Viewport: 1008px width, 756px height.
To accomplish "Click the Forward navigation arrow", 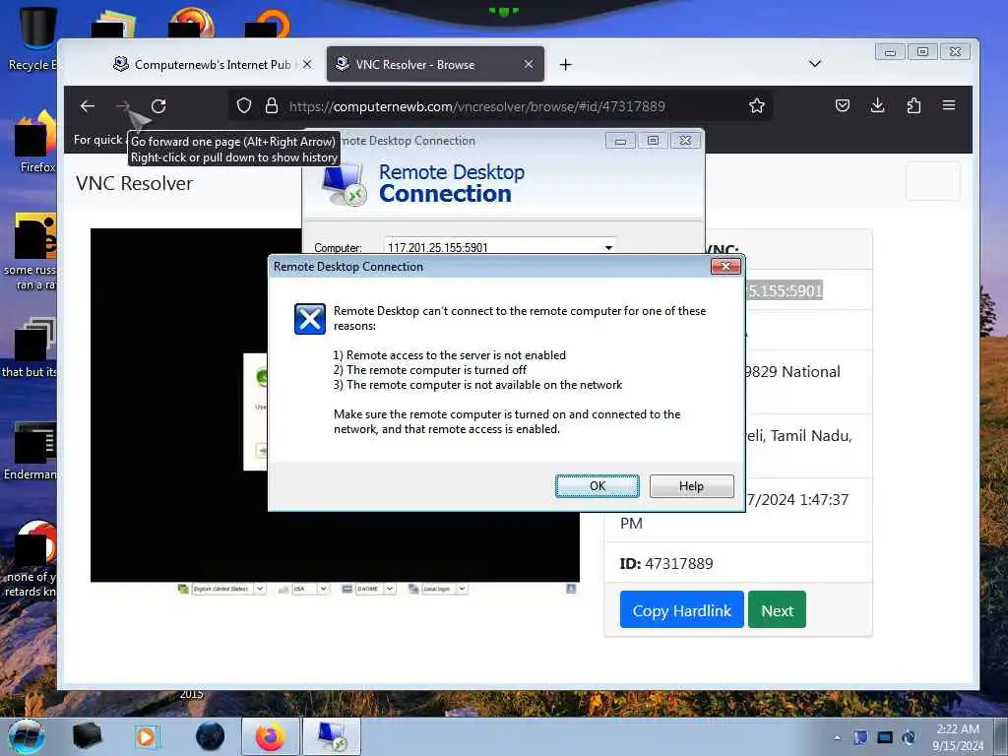I will pyautogui.click(x=123, y=106).
